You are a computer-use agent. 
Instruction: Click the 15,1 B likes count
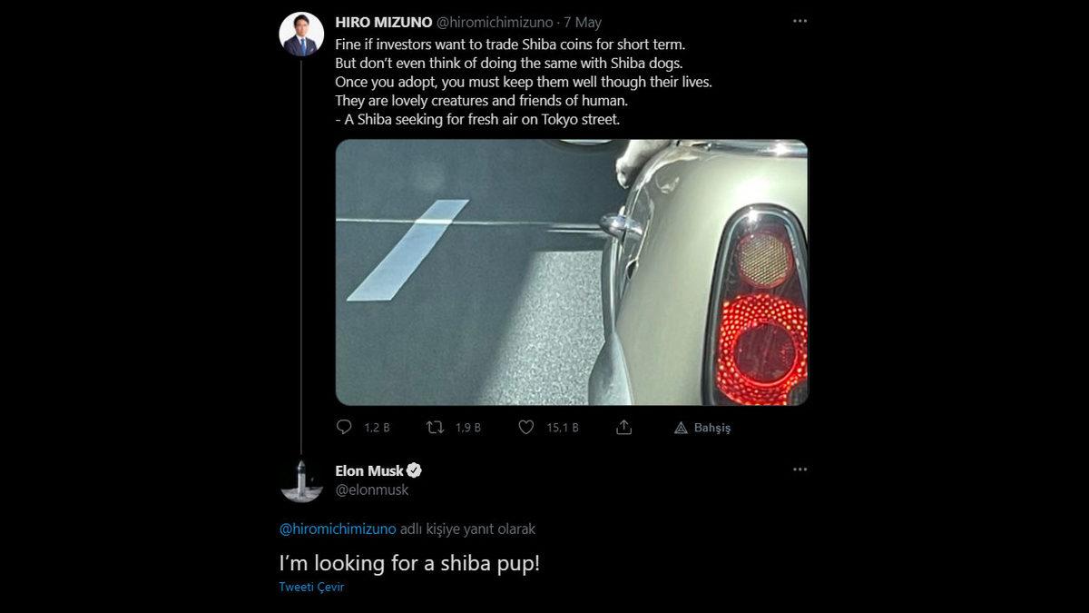click(x=562, y=428)
